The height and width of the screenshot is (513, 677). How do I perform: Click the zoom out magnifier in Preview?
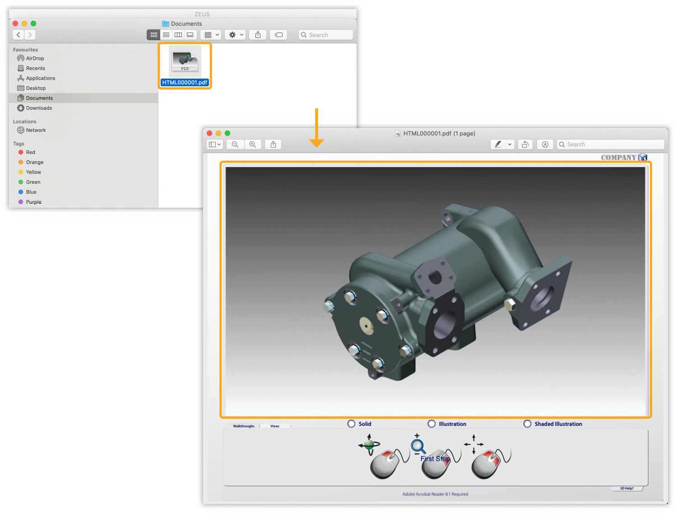pyautogui.click(x=235, y=145)
